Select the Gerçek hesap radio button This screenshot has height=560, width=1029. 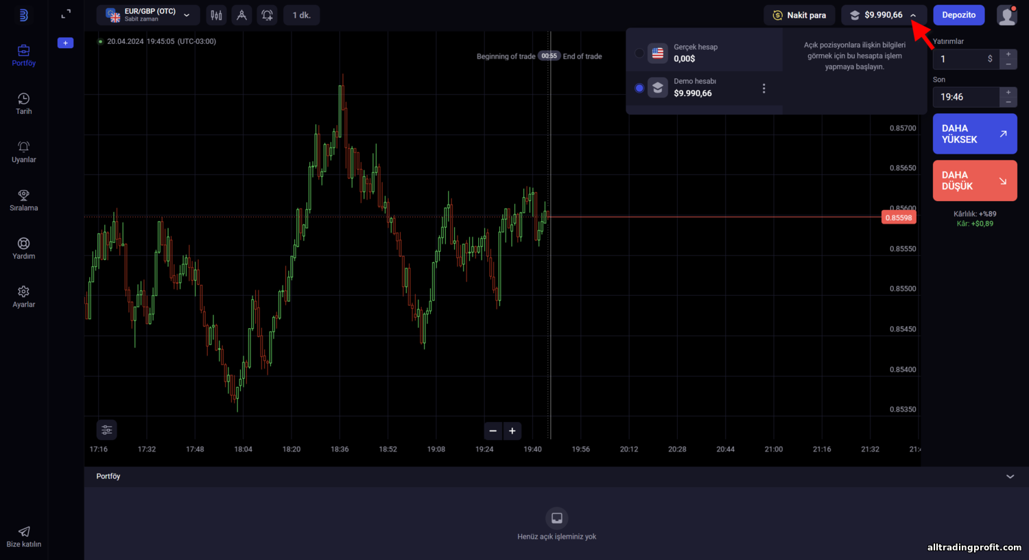pos(639,53)
